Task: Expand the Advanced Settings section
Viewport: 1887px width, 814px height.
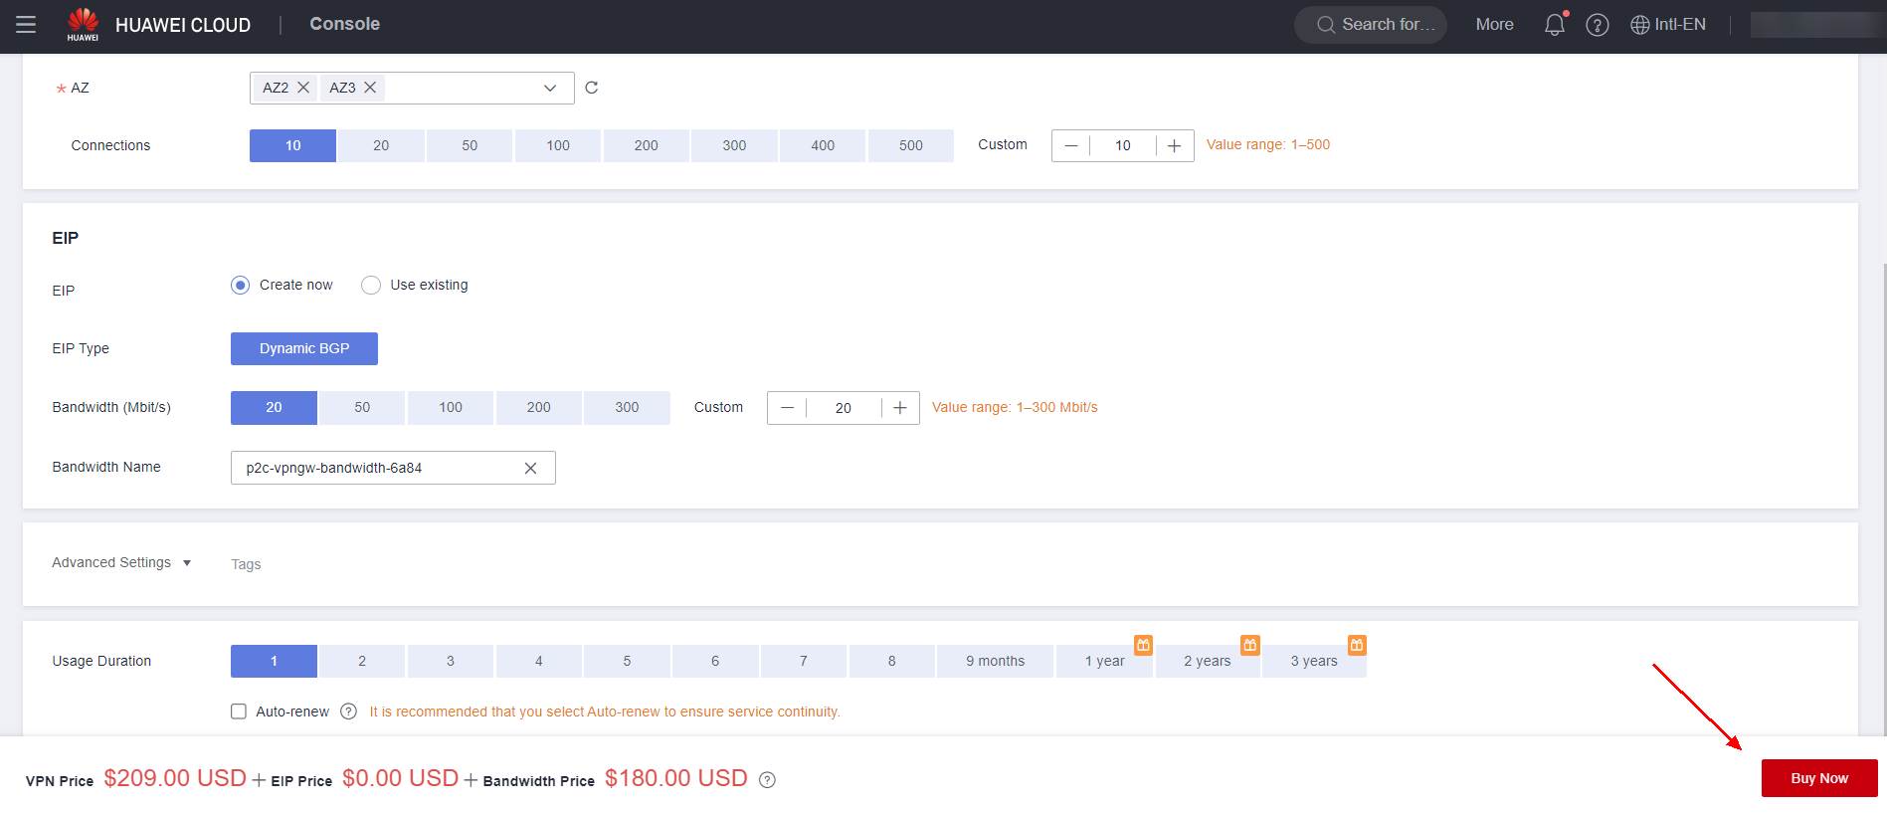Action: [x=120, y=563]
